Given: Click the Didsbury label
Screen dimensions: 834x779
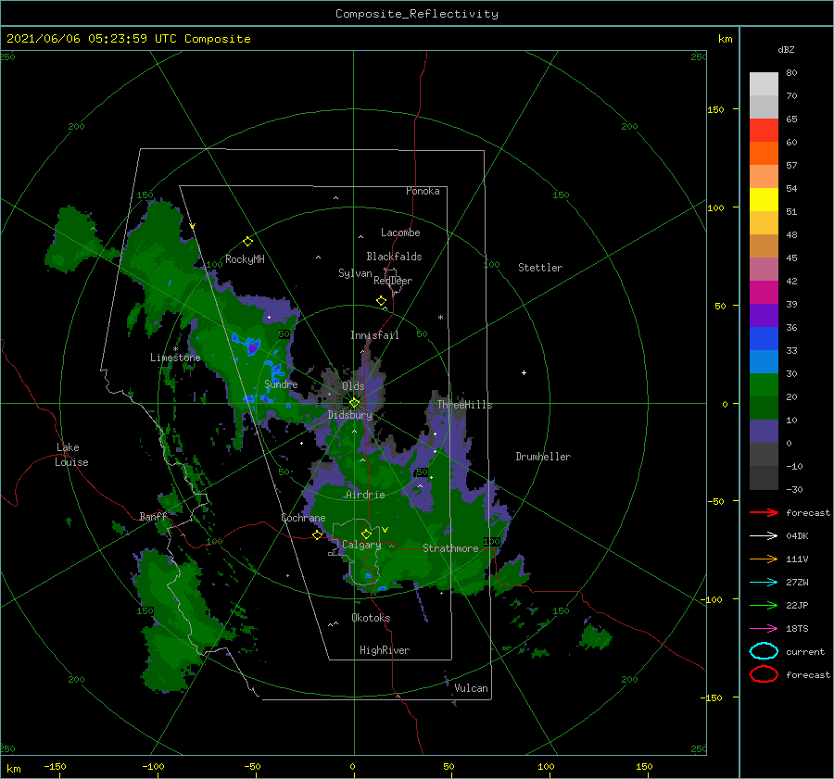Looking at the screenshot, I should click(x=350, y=415).
